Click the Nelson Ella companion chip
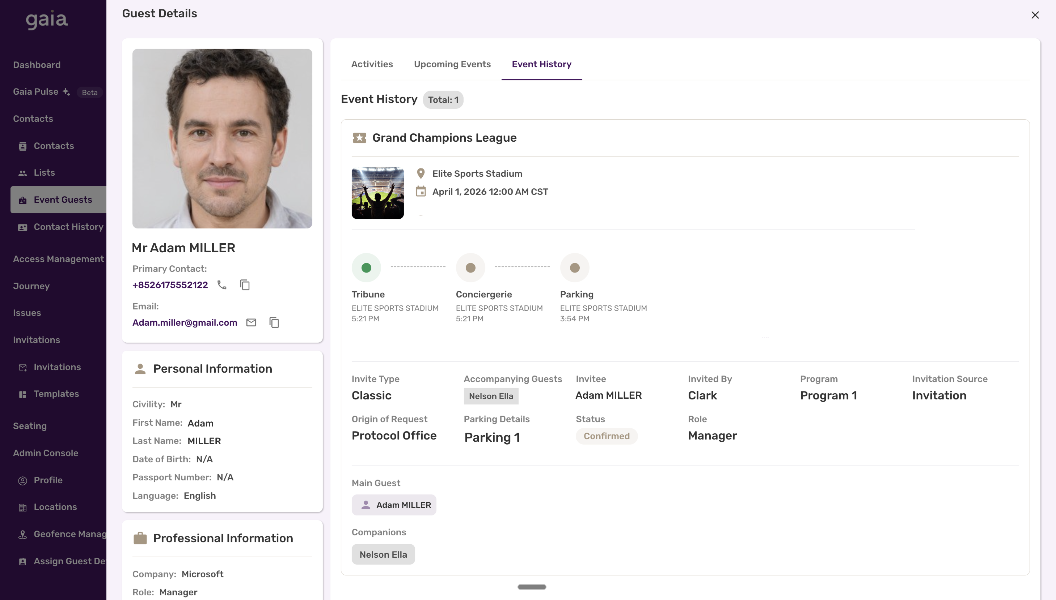The image size is (1056, 600). (383, 554)
